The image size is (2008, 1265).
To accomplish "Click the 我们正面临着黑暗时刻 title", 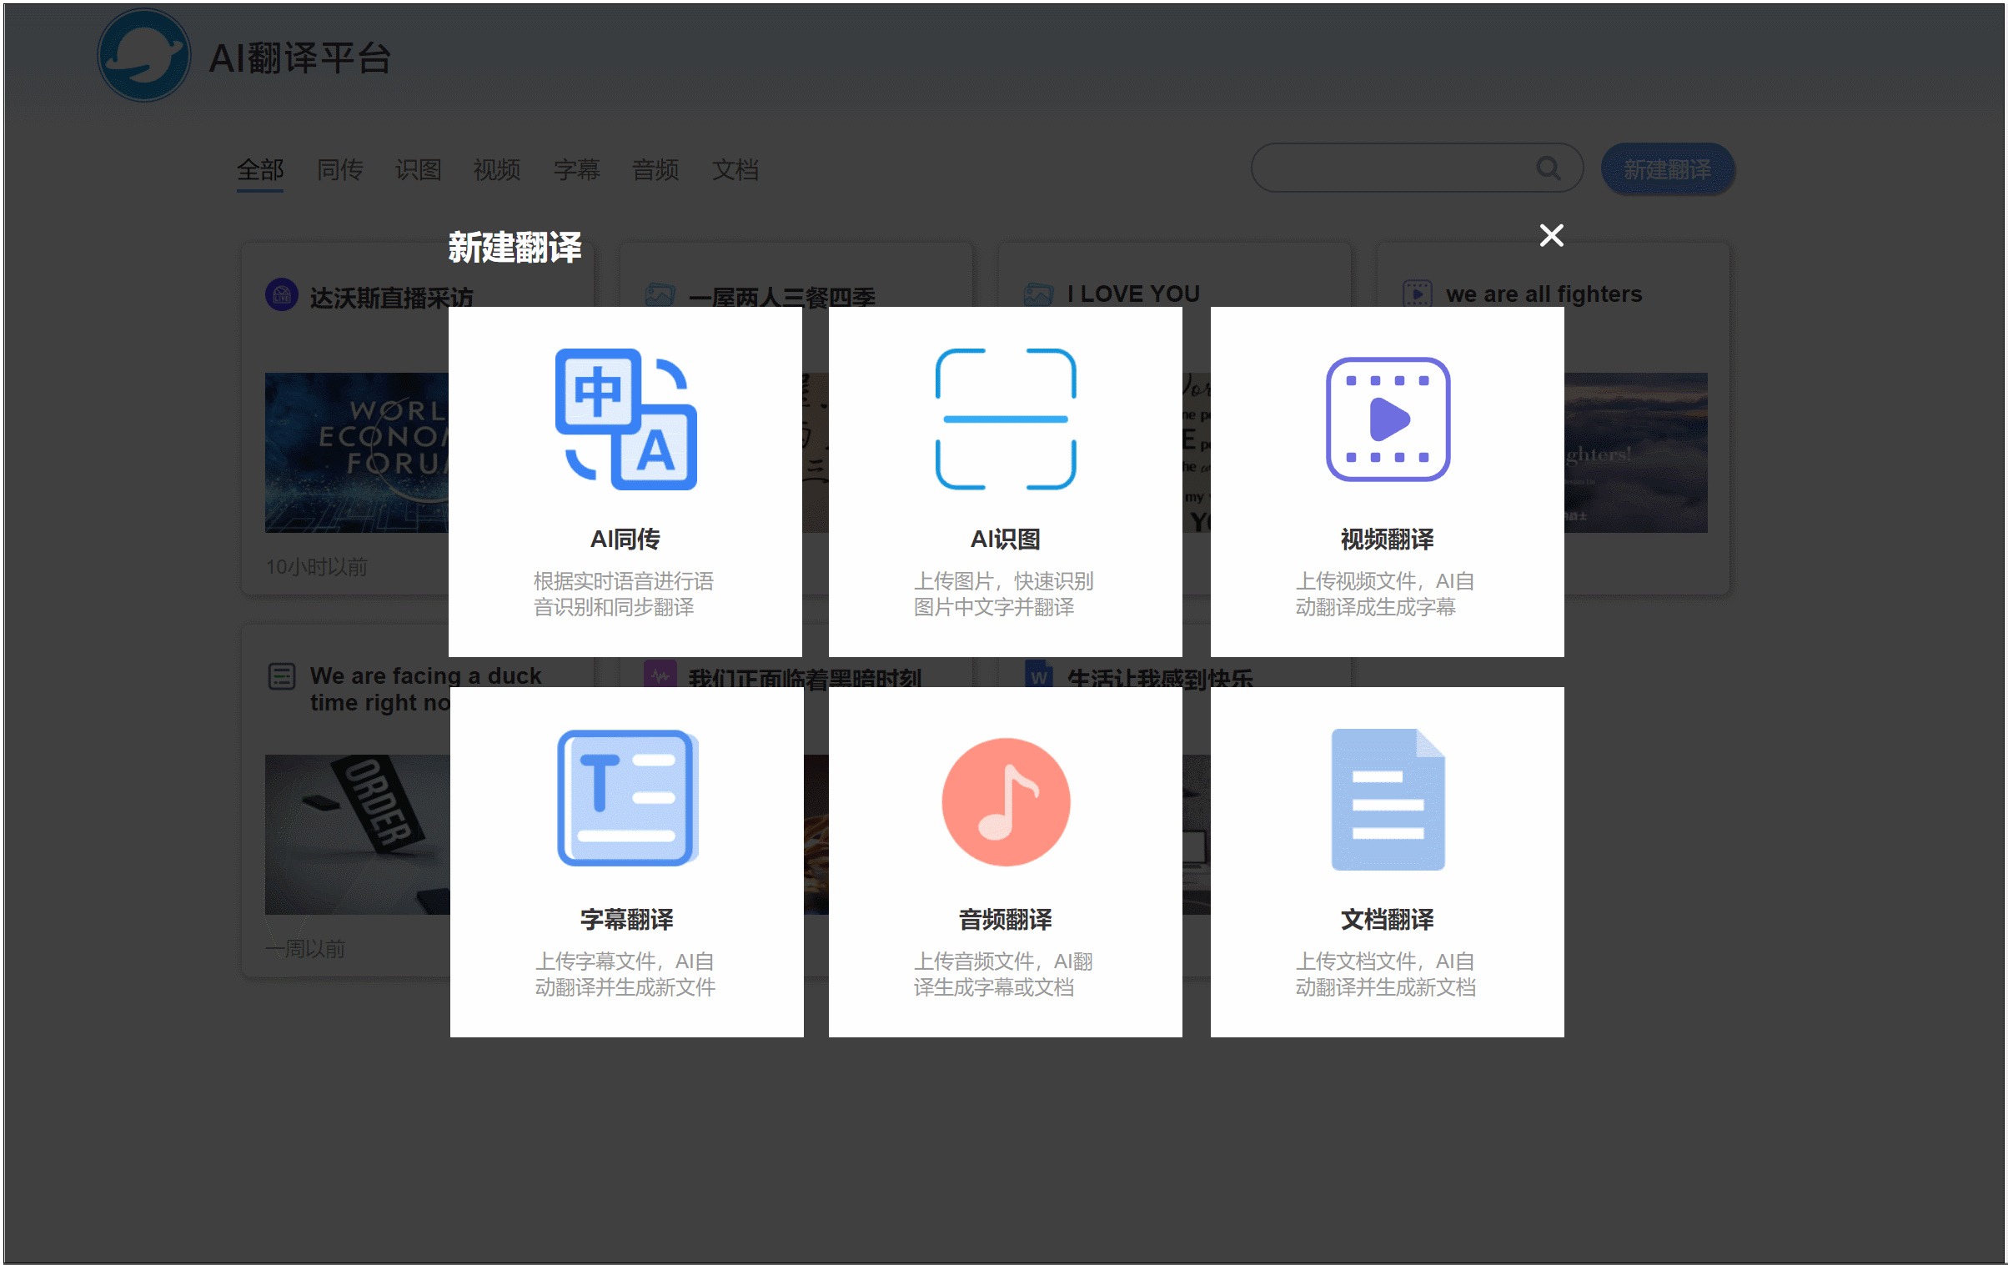I will (805, 677).
